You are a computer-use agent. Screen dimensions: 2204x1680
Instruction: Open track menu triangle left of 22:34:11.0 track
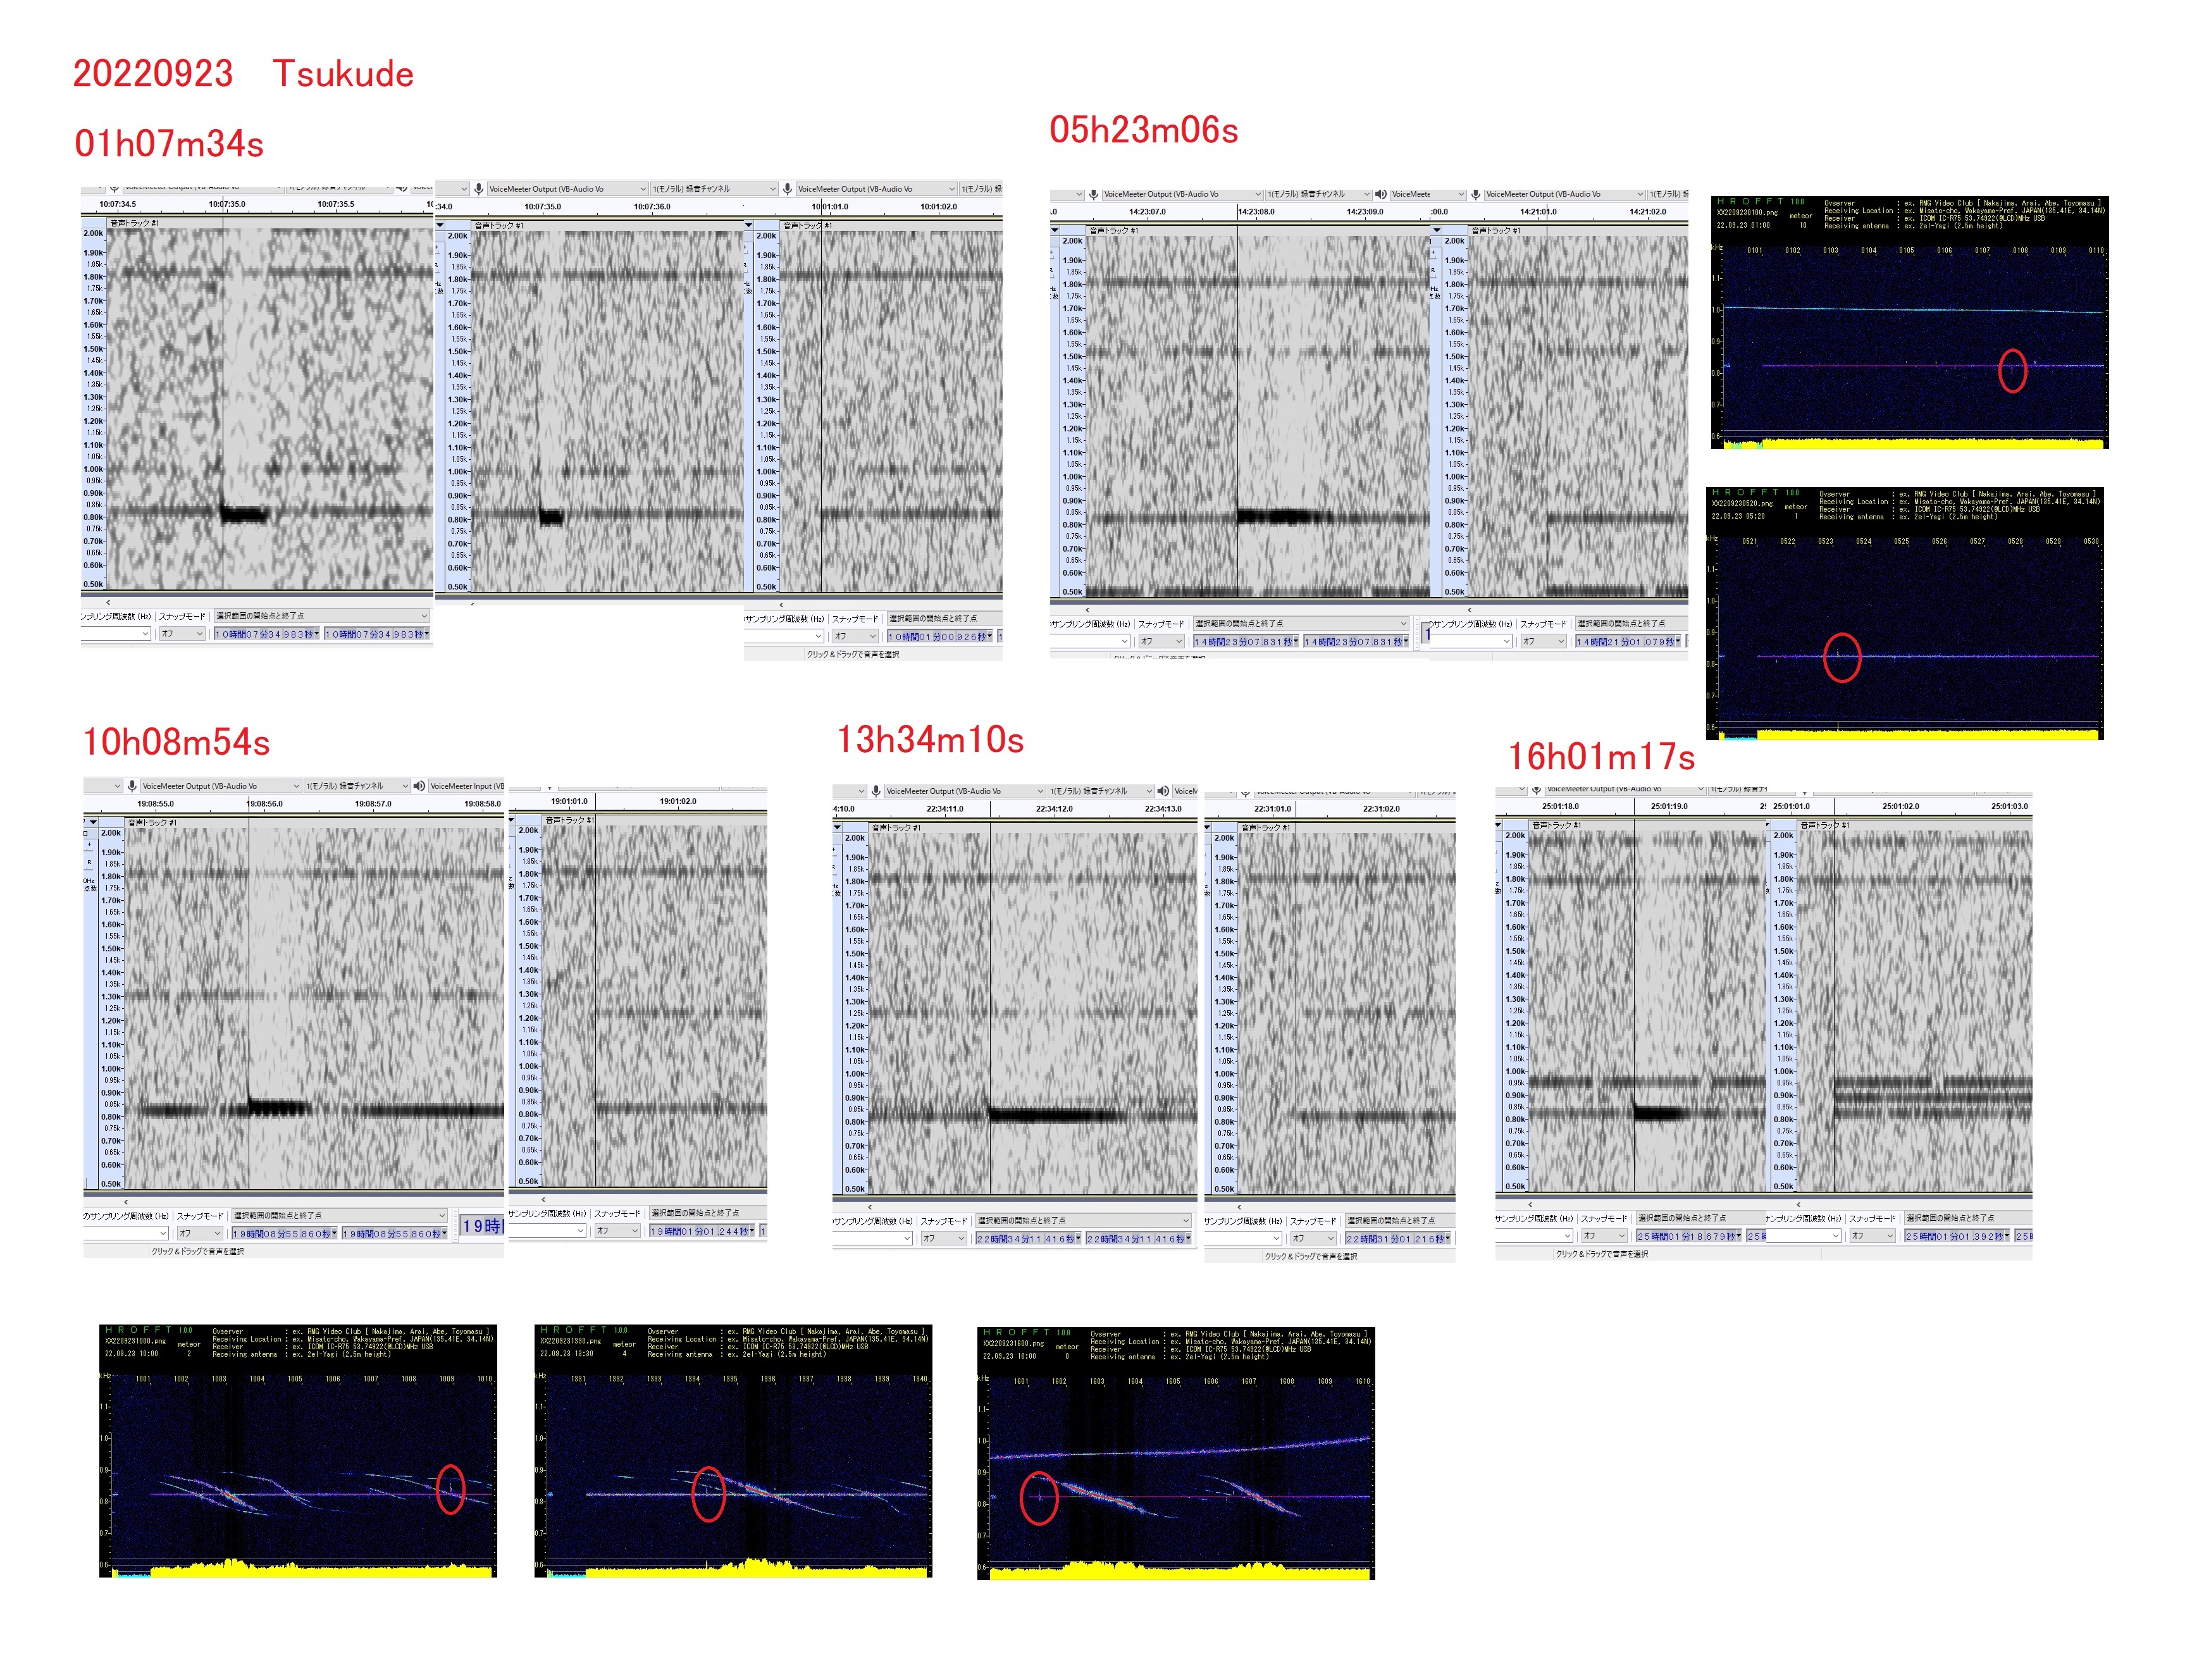point(837,828)
